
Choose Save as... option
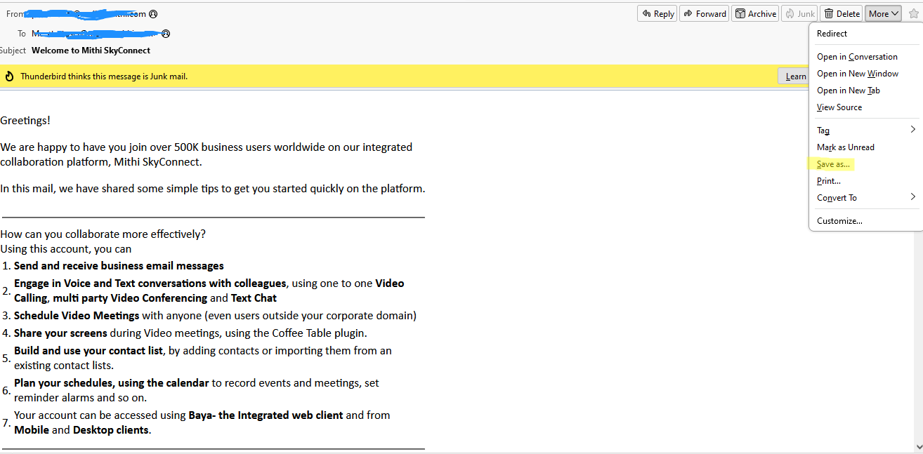(x=865, y=164)
